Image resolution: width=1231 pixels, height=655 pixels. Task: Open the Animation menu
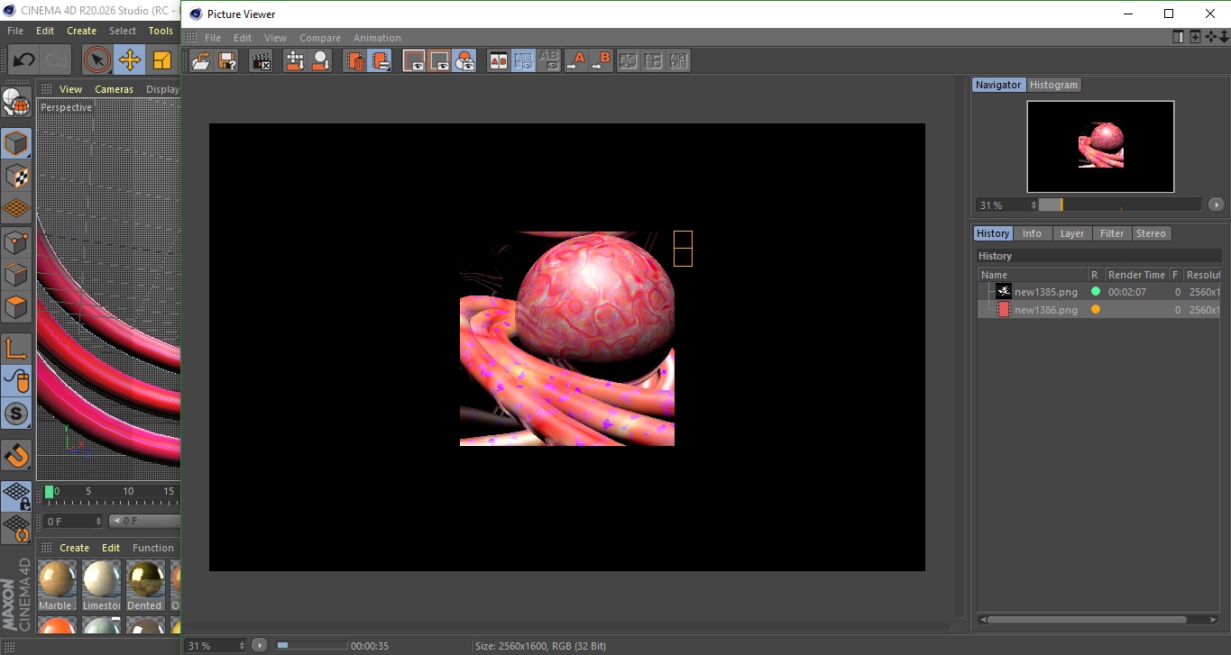click(x=377, y=38)
